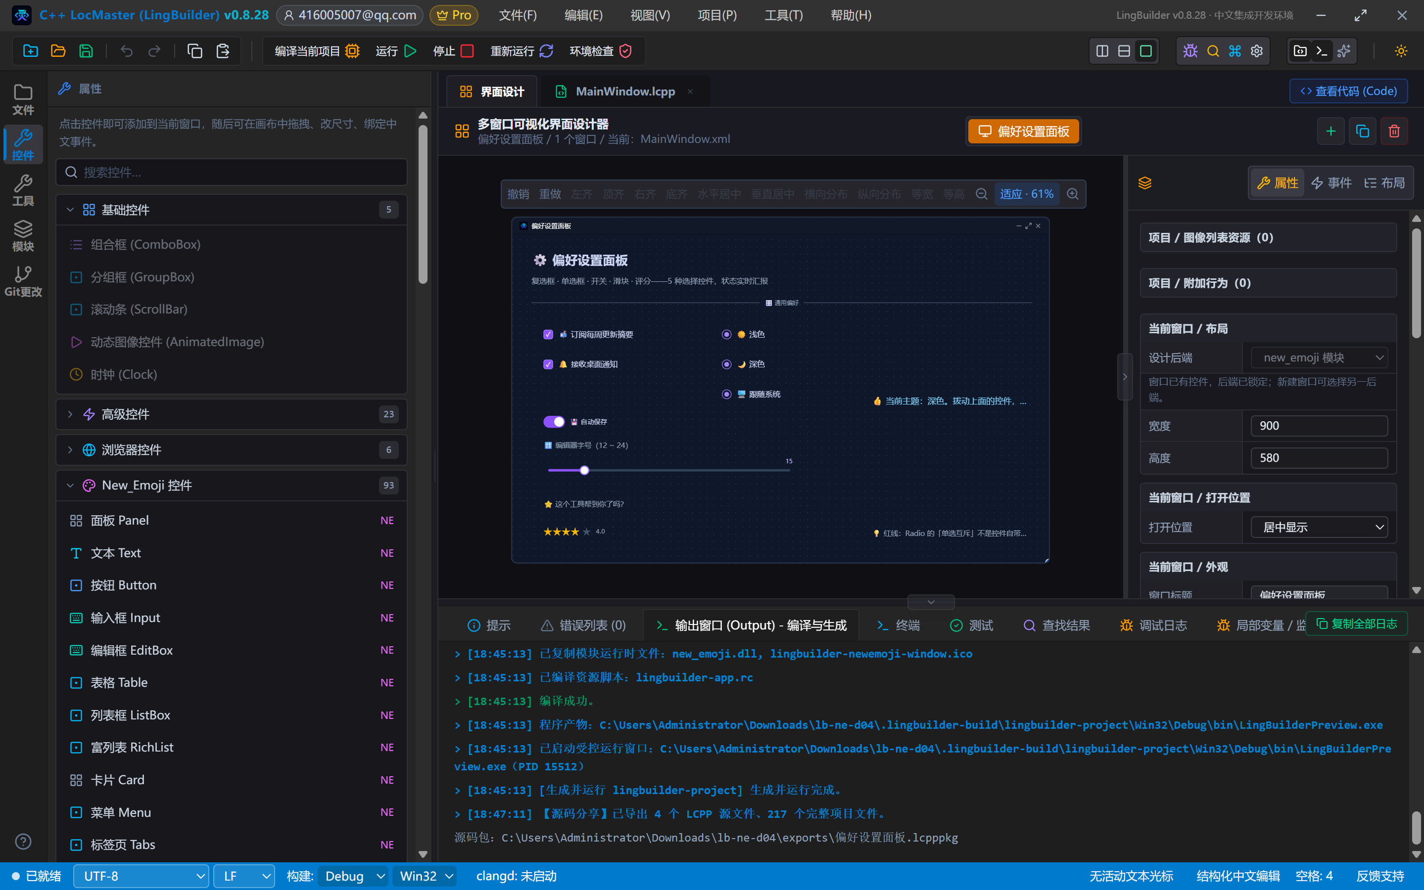Click the 复制全部日志 button

[x=1356, y=624]
